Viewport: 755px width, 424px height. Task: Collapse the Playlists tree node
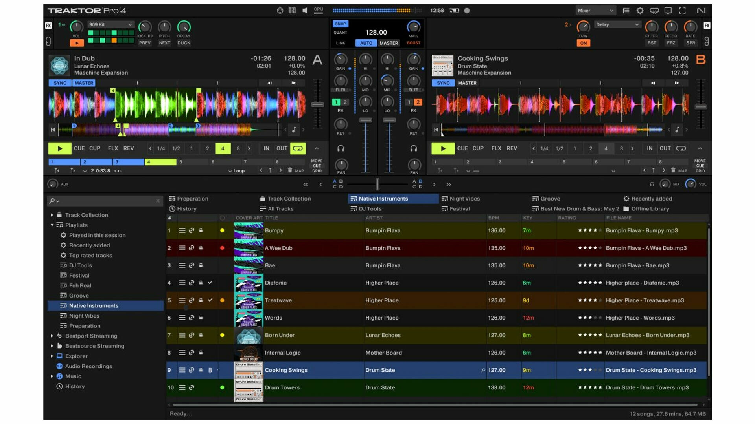(52, 225)
